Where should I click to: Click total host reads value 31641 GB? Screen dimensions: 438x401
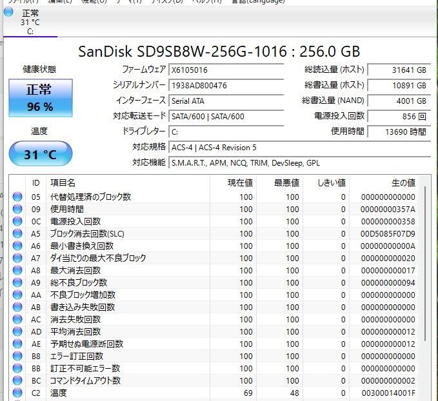pyautogui.click(x=399, y=70)
